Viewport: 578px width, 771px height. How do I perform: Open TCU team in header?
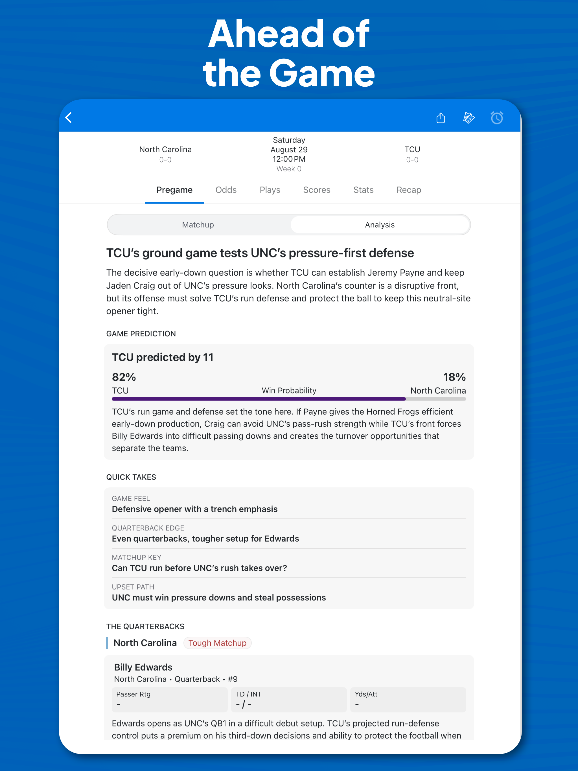pyautogui.click(x=412, y=154)
